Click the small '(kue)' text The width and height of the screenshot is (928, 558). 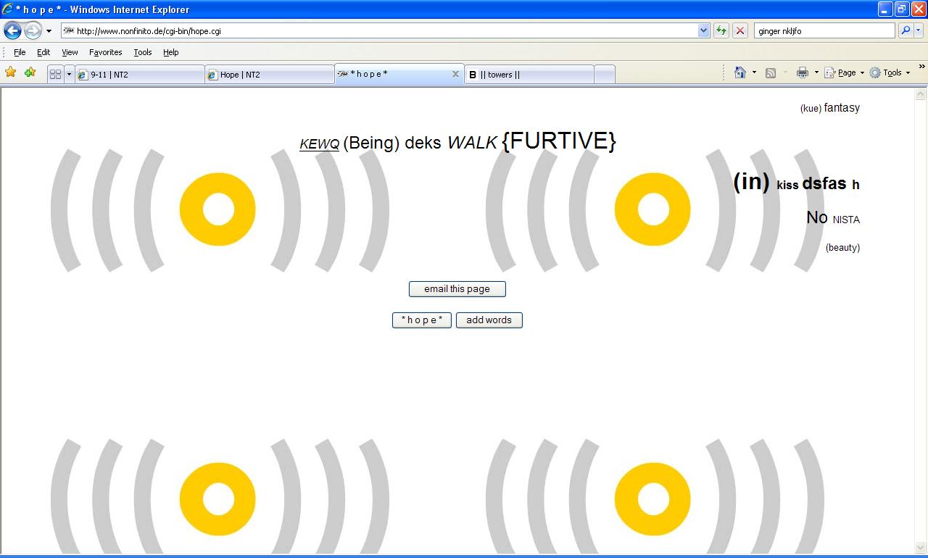pyautogui.click(x=811, y=109)
